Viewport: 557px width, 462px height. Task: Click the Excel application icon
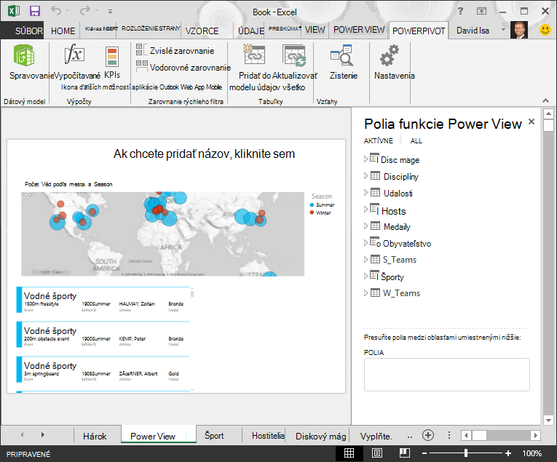click(14, 11)
